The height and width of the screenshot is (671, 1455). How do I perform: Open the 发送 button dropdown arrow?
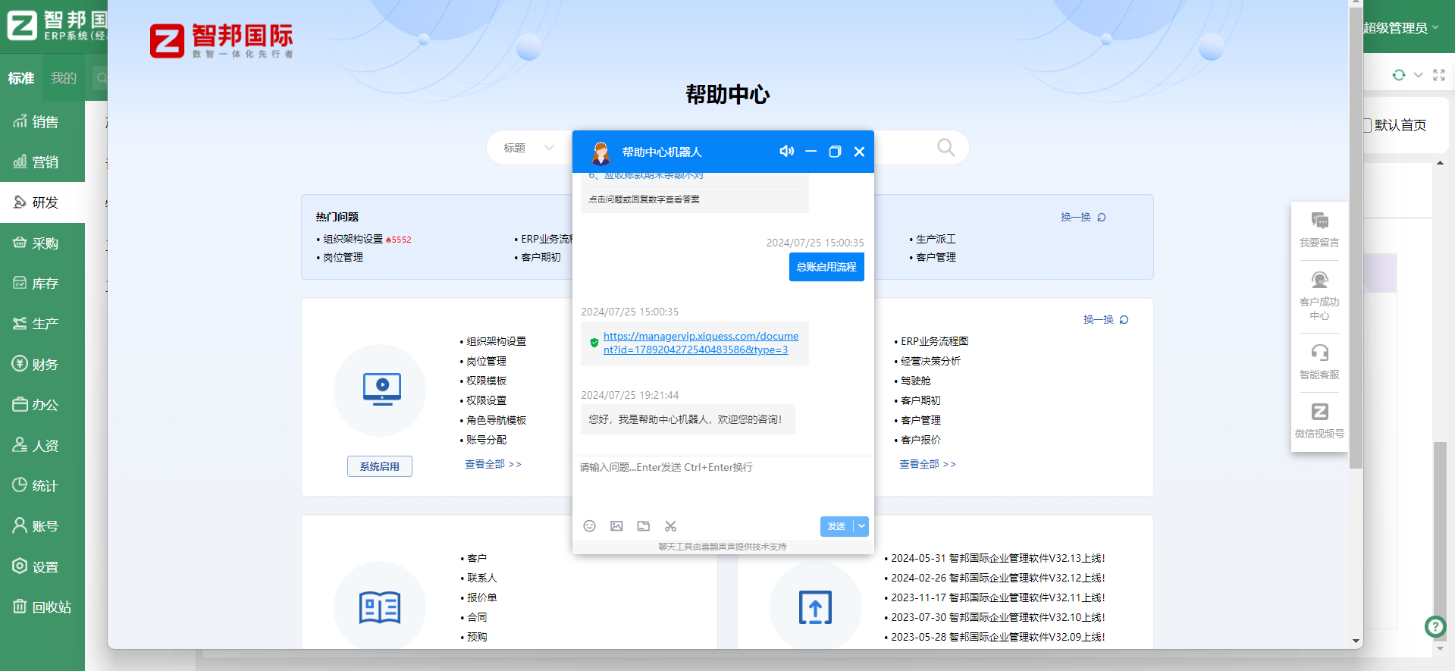pos(861,526)
